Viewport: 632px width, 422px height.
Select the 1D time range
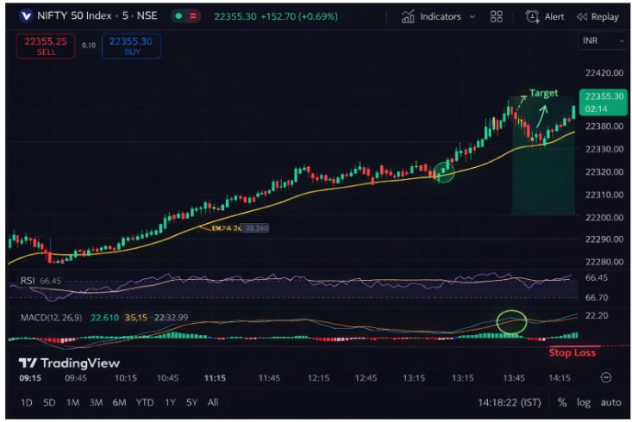pyautogui.click(x=27, y=402)
